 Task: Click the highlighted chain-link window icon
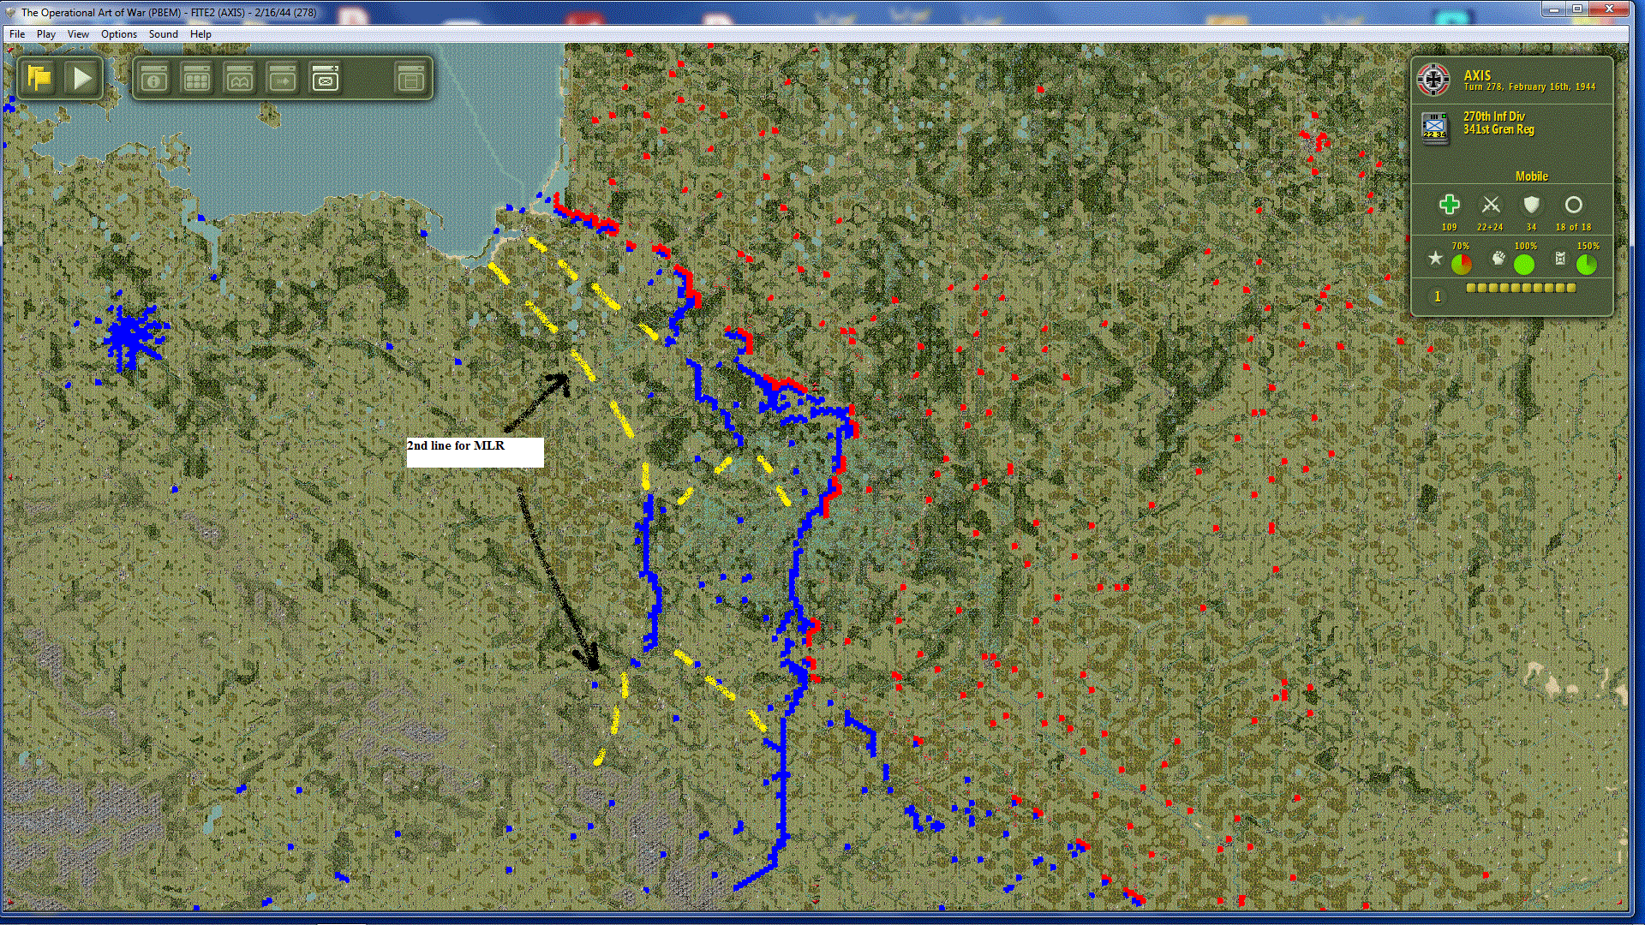click(x=326, y=79)
